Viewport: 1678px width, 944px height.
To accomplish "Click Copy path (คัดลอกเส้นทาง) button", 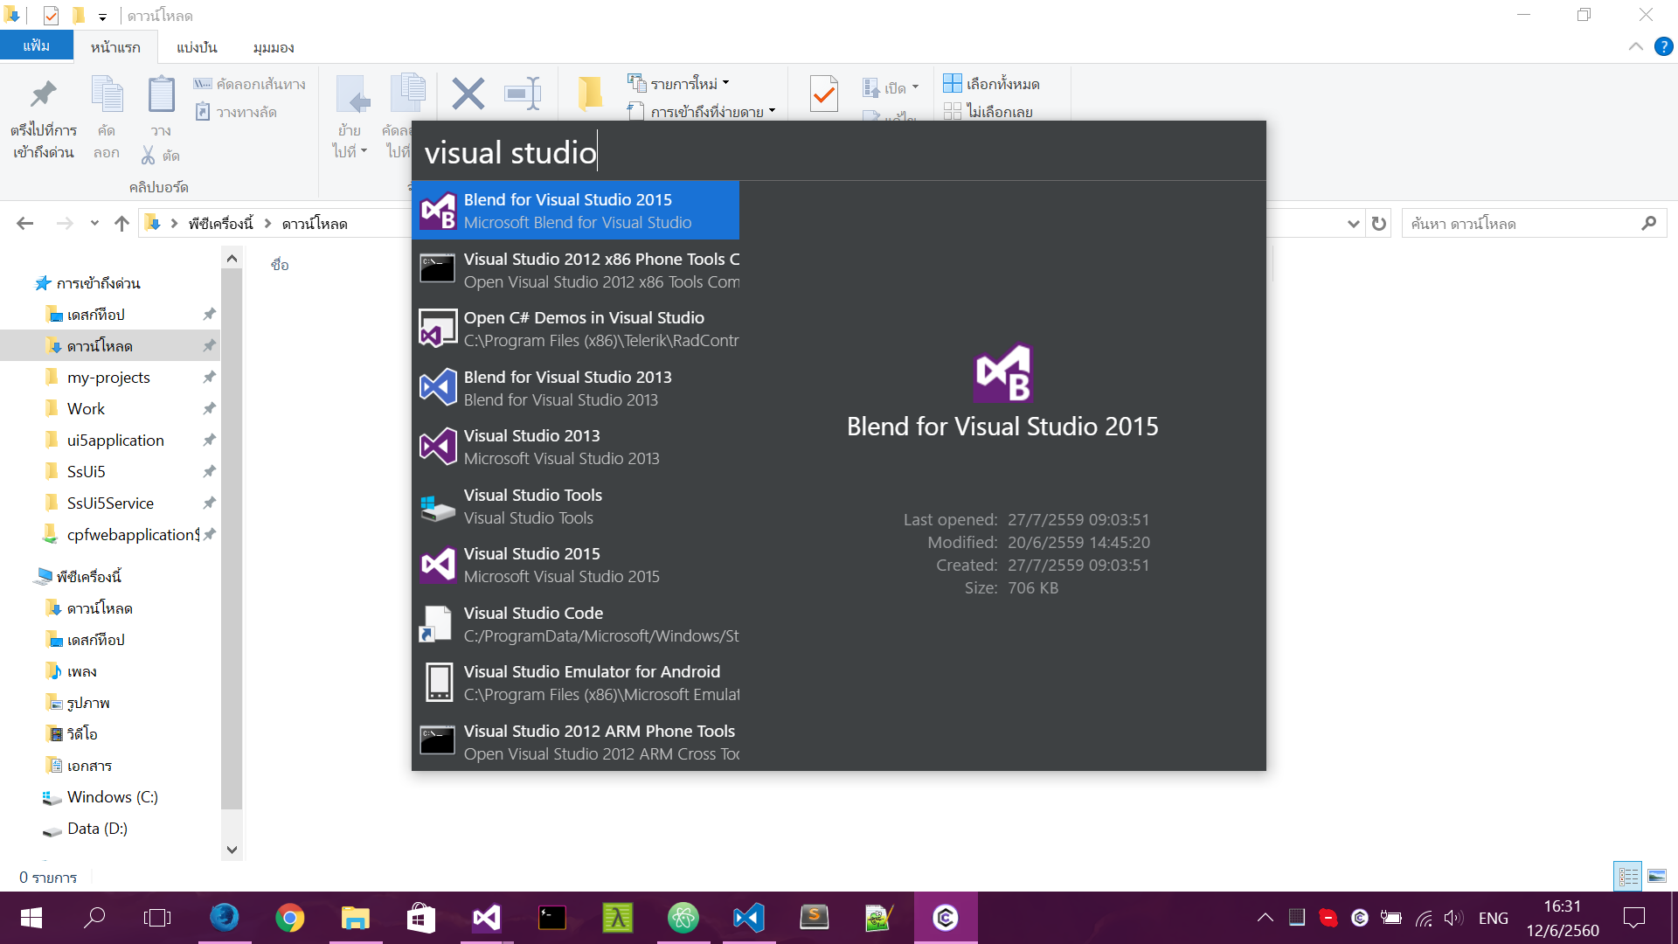I will (x=249, y=84).
